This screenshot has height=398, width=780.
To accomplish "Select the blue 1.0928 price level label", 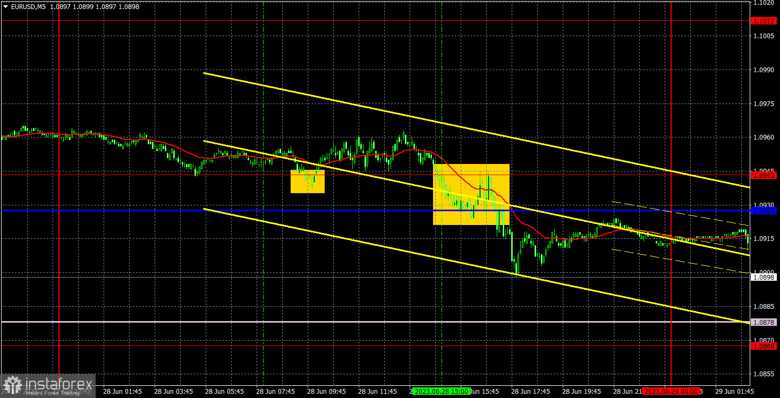I will click(764, 211).
